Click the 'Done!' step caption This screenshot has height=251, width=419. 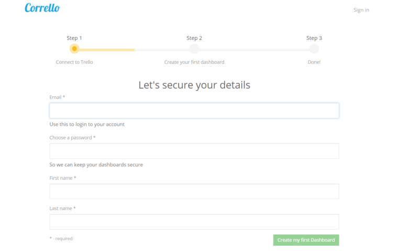point(314,62)
